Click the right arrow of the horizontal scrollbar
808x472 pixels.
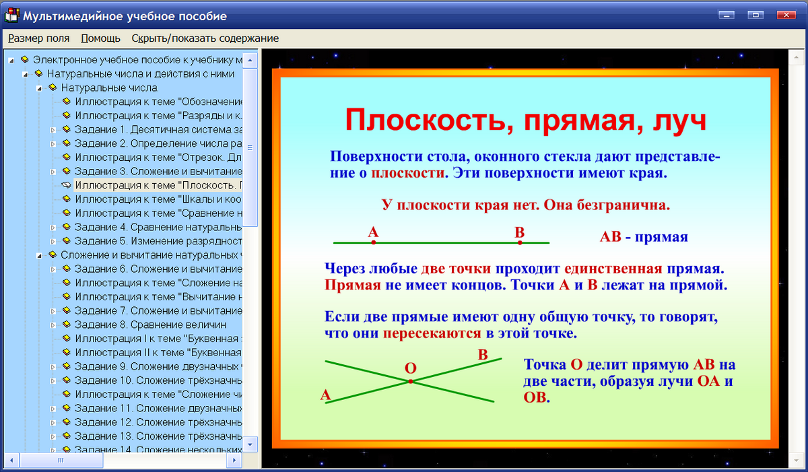point(234,461)
